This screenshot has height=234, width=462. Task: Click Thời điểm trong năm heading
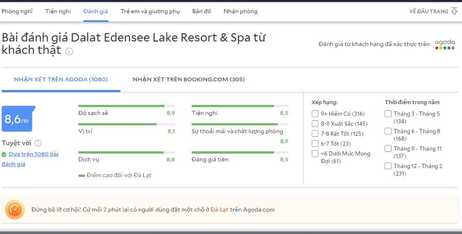[412, 102]
